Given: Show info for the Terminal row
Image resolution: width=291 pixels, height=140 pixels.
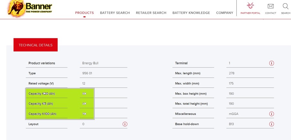Looking at the screenshot, I should [x=272, y=63].
